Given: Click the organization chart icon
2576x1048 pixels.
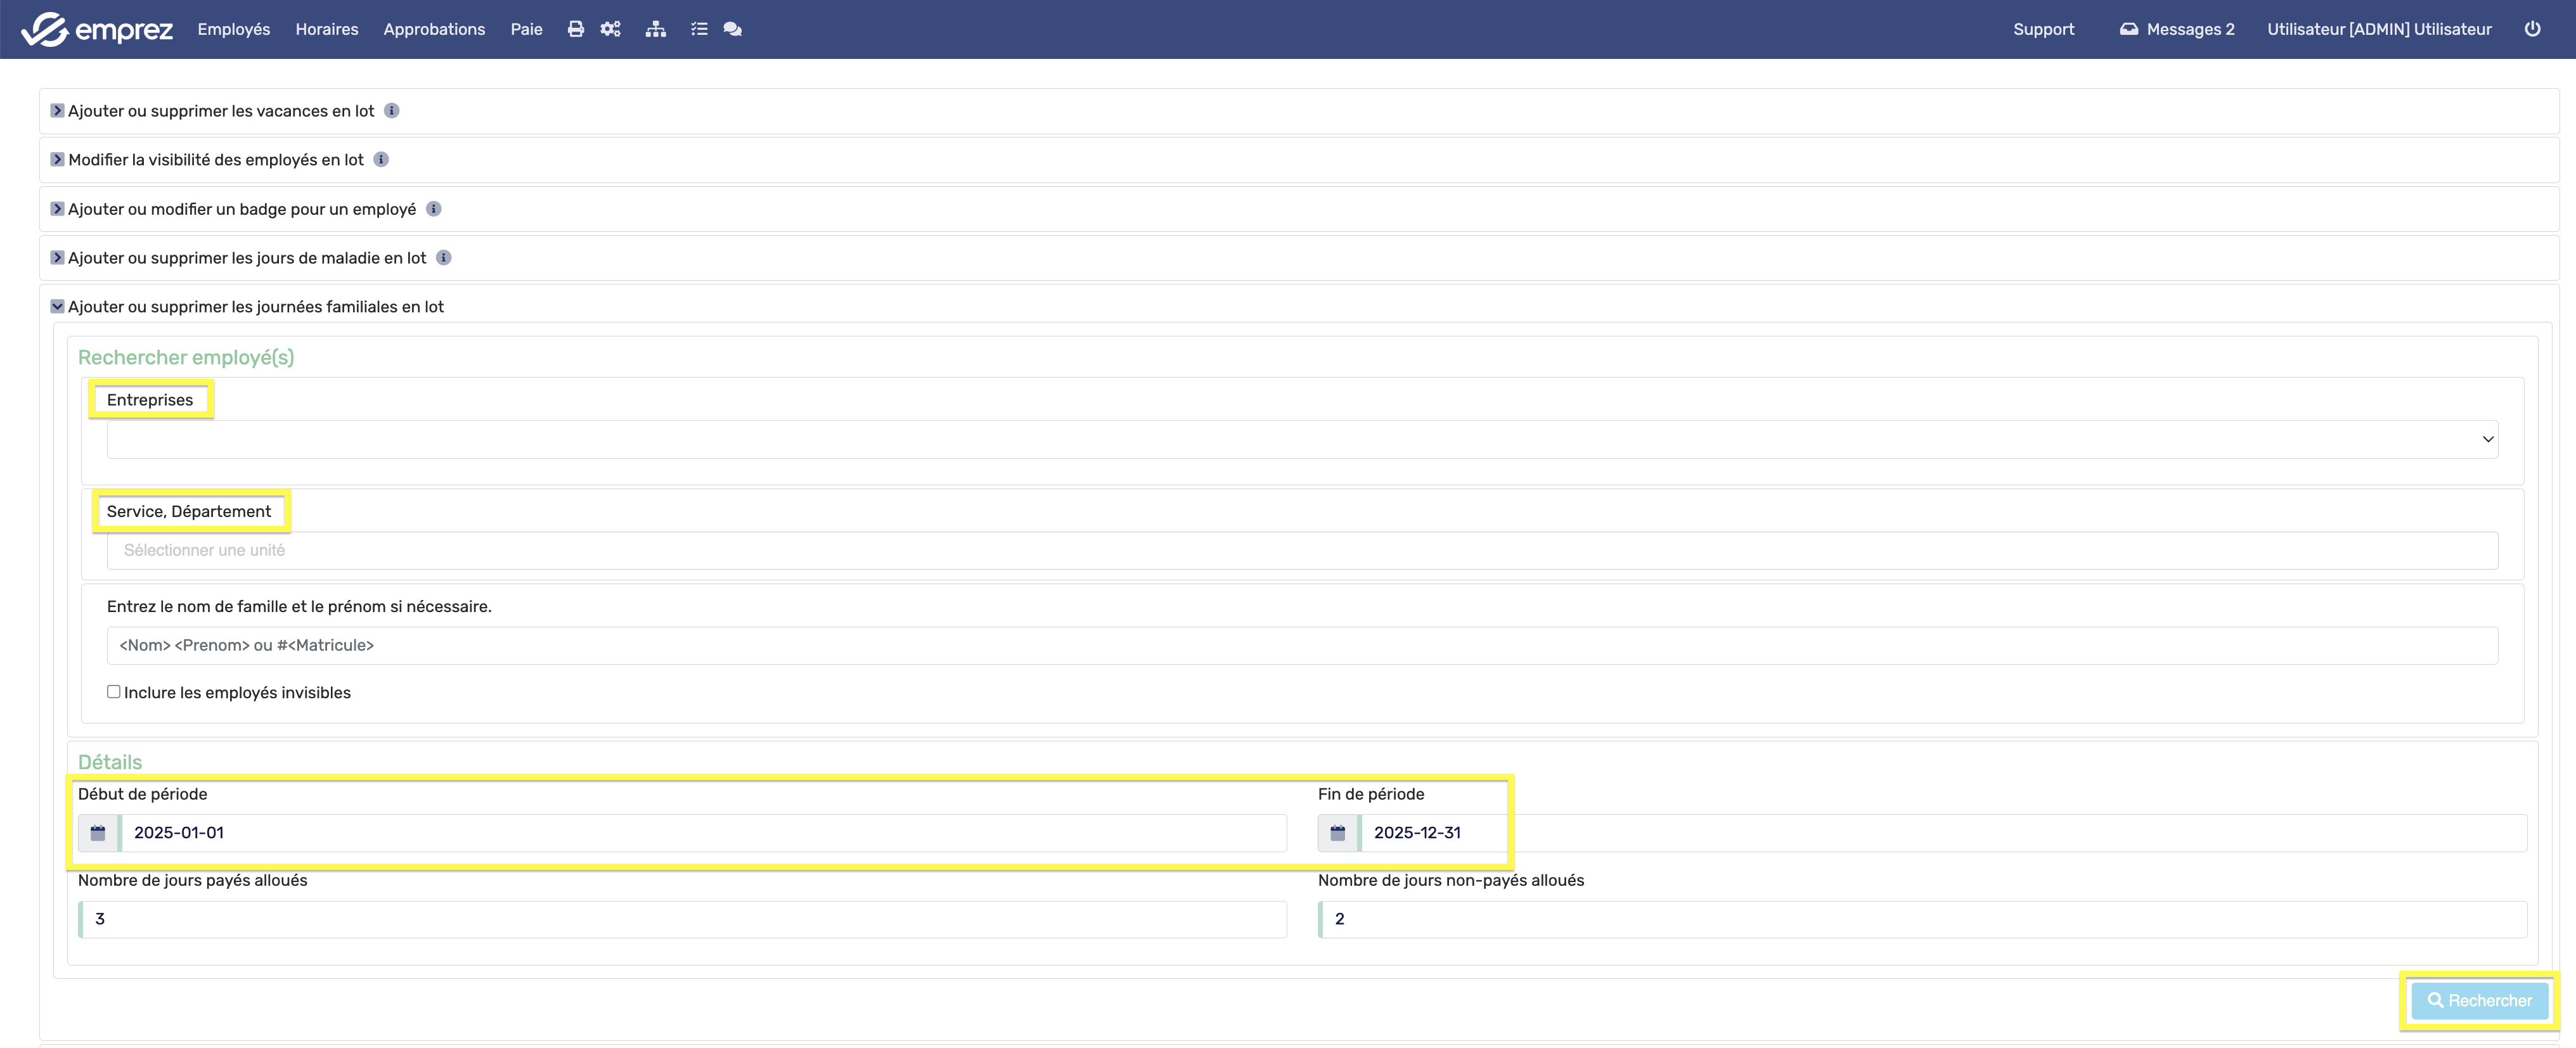Looking at the screenshot, I should click(655, 29).
